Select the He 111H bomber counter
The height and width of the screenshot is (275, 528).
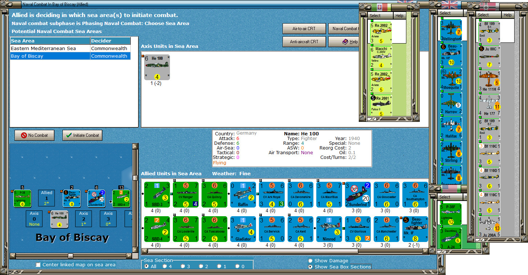coord(489,81)
